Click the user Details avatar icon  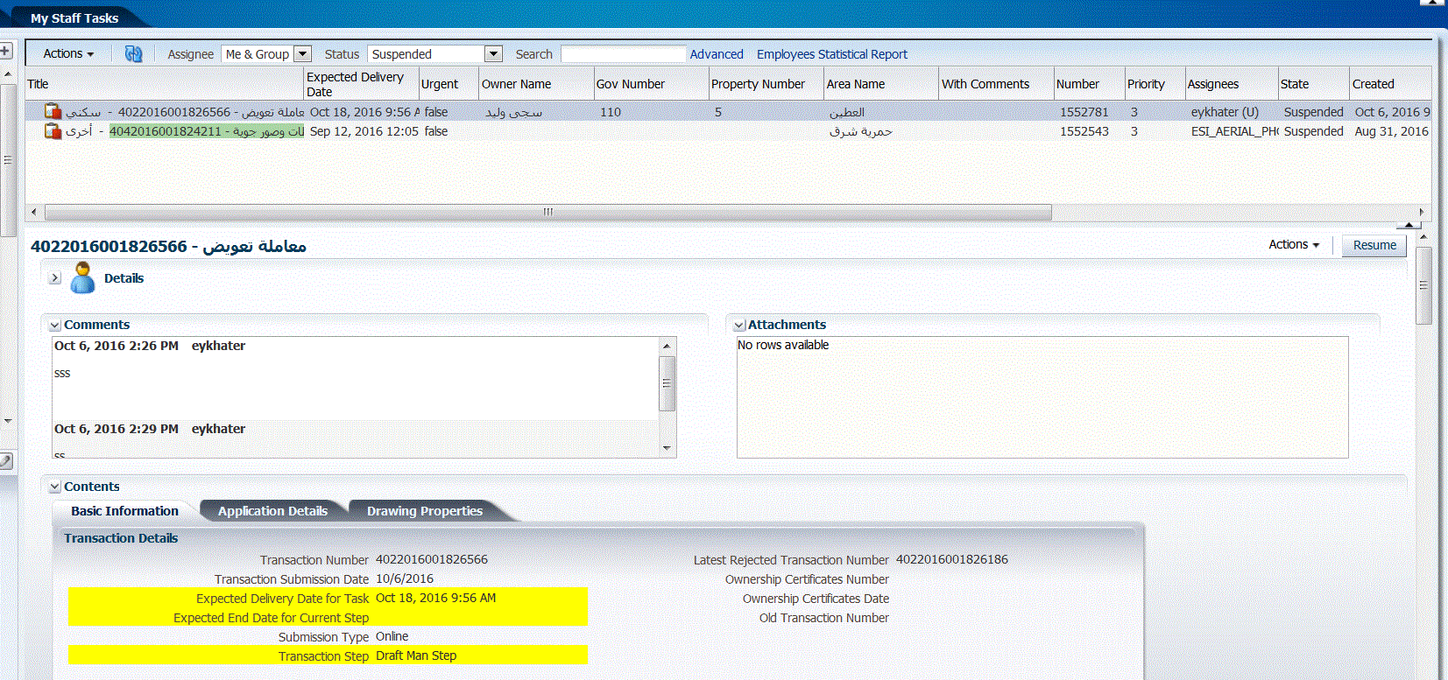(x=83, y=277)
